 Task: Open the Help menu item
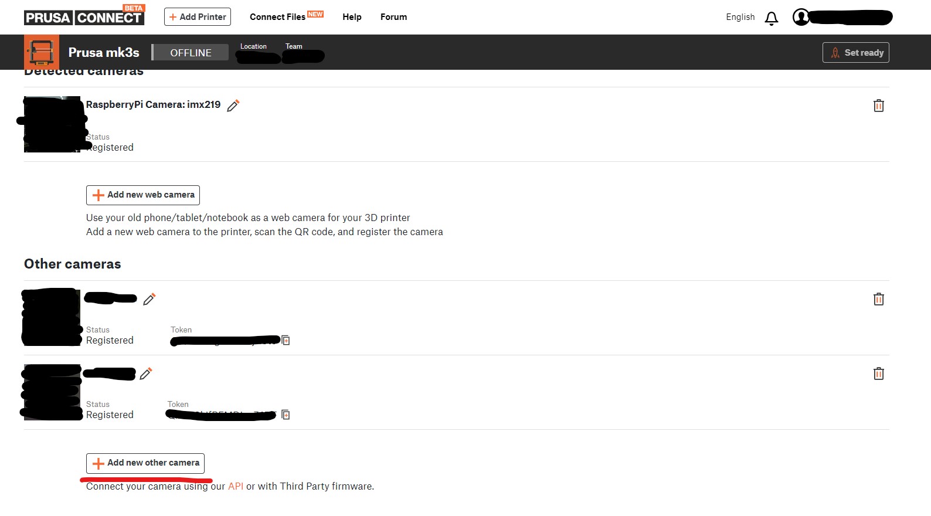click(352, 17)
